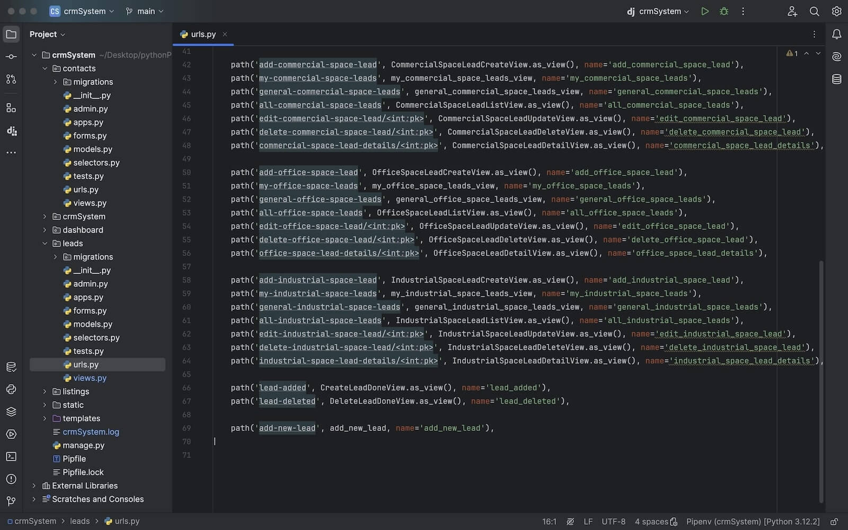Close the urls.py tab
This screenshot has height=530, width=848.
[225, 34]
